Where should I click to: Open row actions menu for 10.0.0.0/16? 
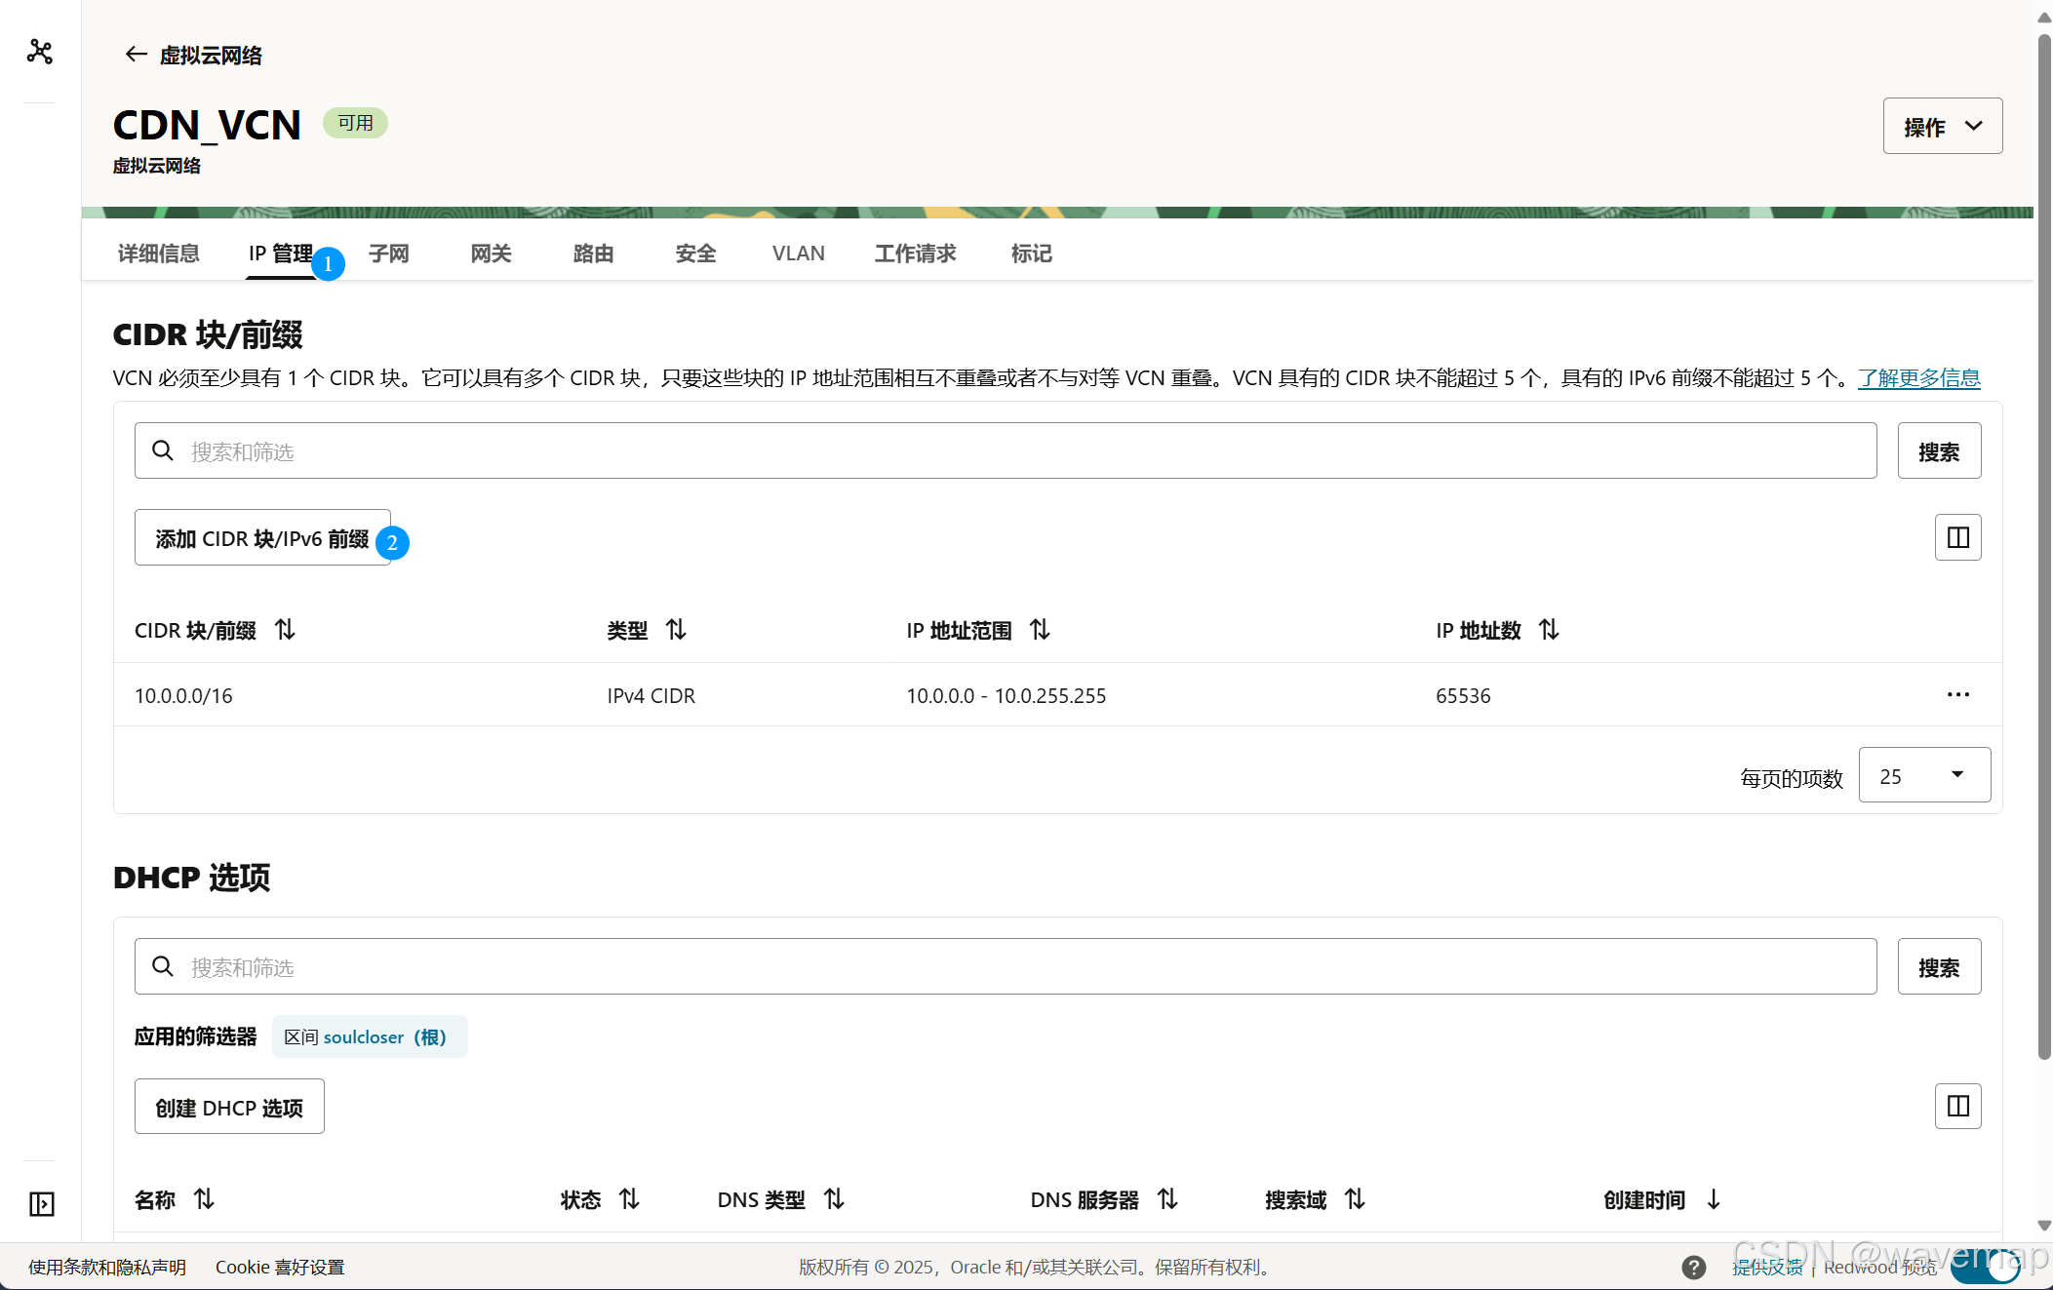pyautogui.click(x=1957, y=695)
